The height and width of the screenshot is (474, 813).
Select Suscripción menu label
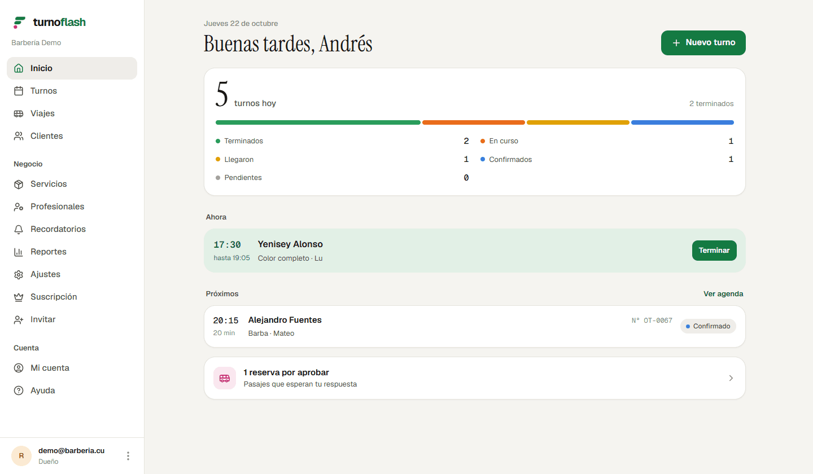click(x=54, y=297)
